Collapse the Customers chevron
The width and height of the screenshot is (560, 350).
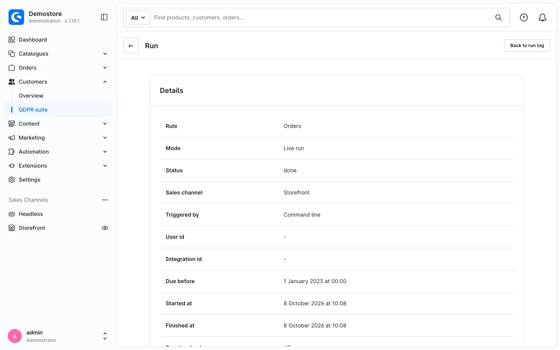105,82
